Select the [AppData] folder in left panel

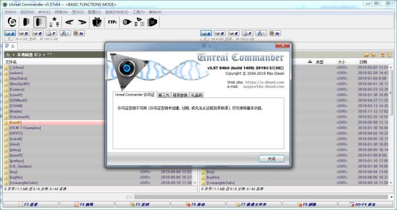18,78
